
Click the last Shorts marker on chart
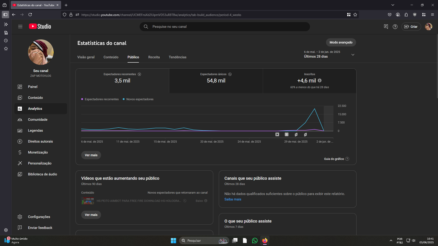click(305, 134)
